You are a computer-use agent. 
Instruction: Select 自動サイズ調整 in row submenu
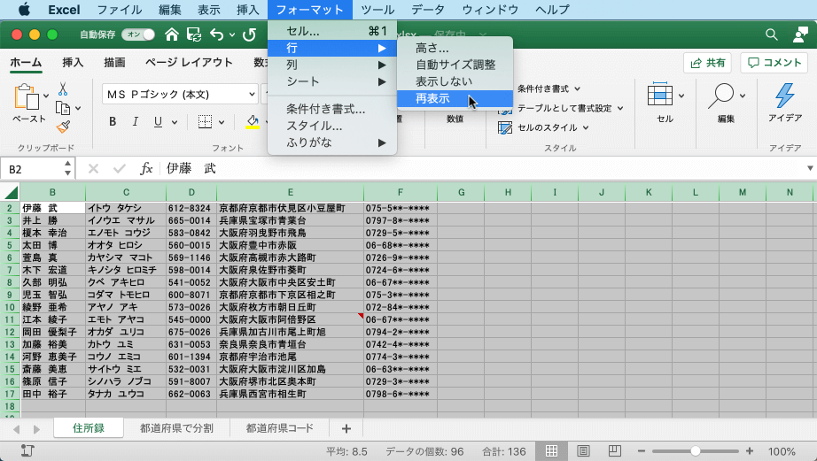(455, 65)
